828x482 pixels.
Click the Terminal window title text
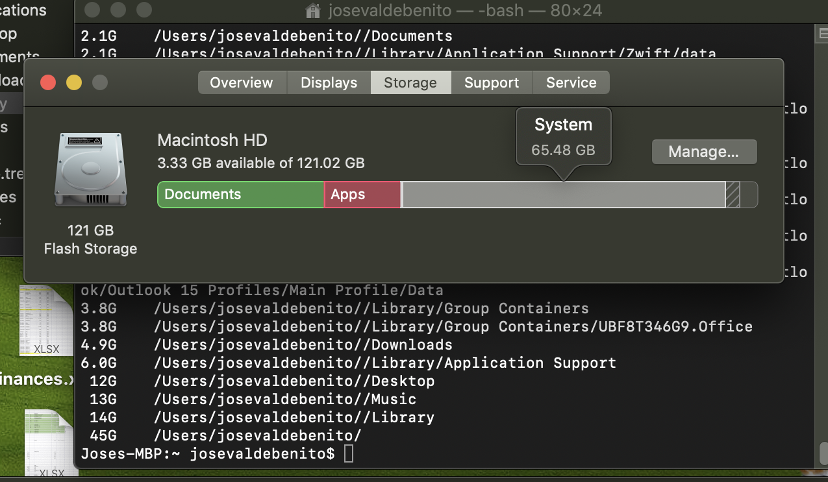click(x=465, y=10)
